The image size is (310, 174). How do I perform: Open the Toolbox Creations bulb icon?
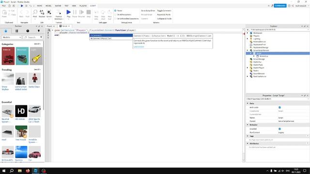(x=39, y=31)
